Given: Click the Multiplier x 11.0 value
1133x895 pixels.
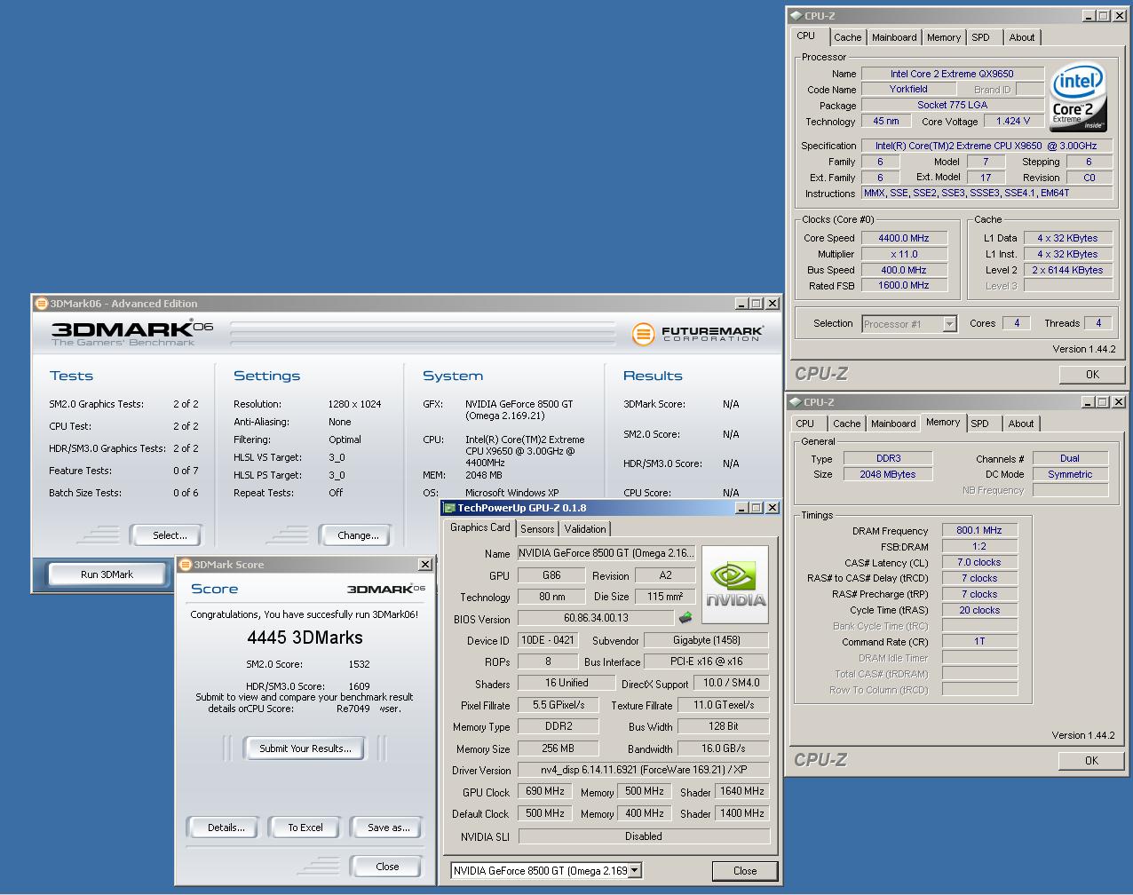Looking at the screenshot, I should [x=904, y=254].
